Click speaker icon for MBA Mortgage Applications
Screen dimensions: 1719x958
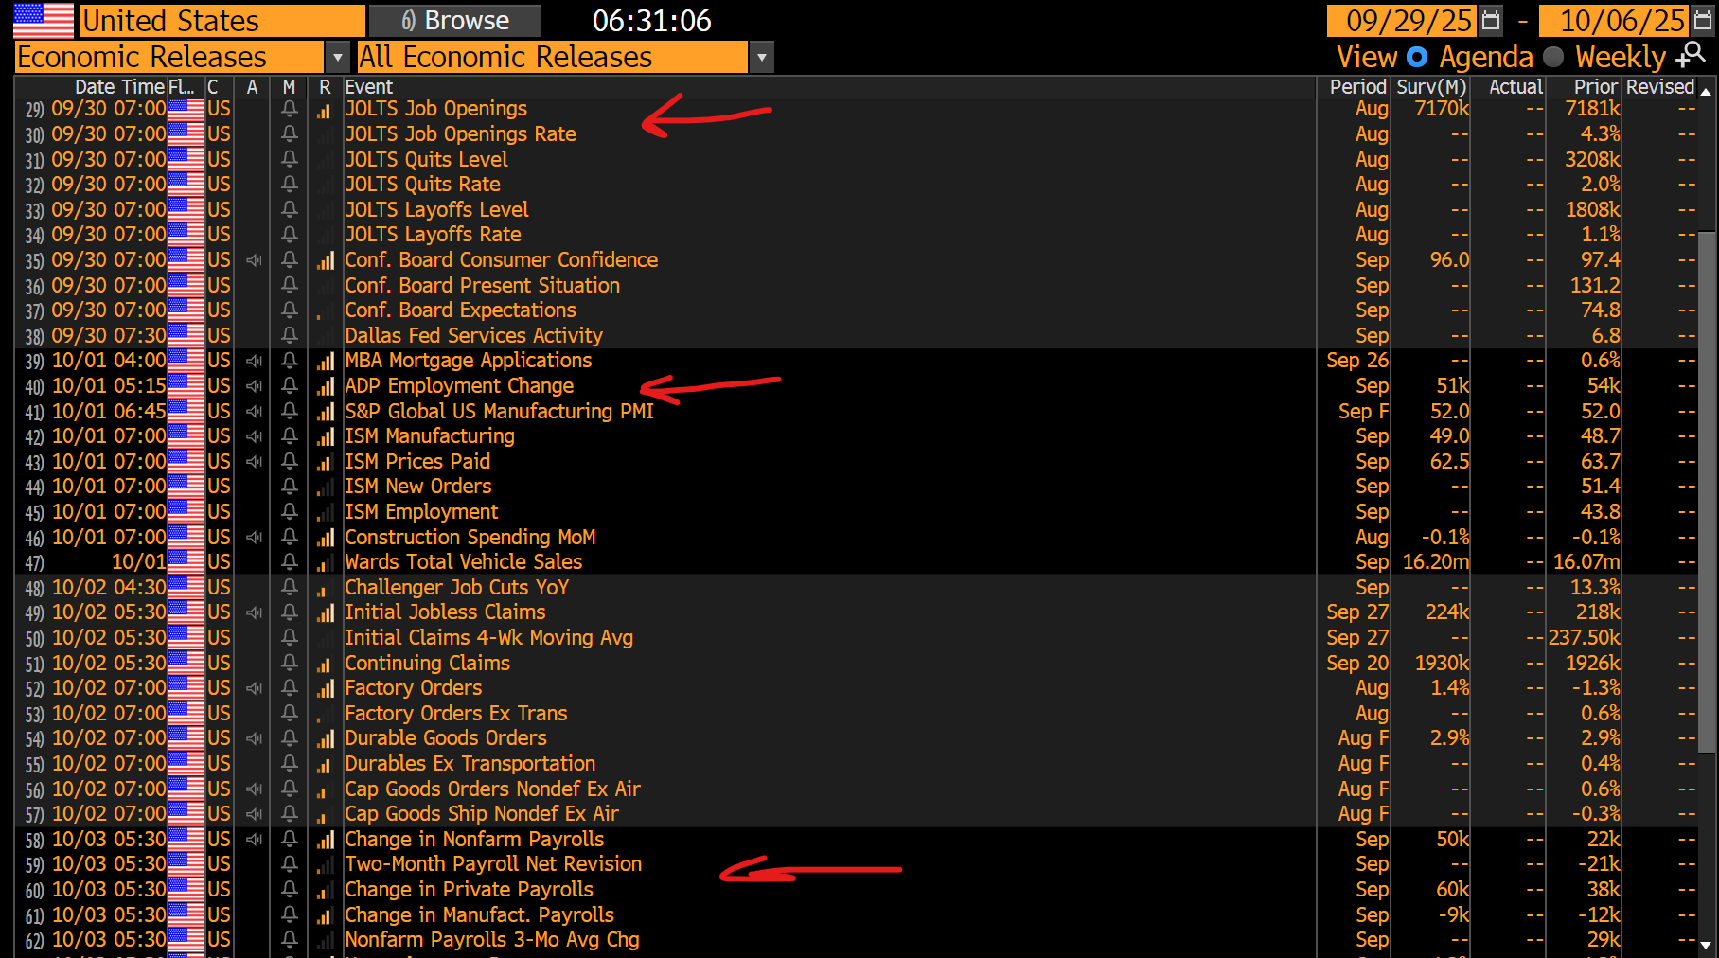(254, 361)
